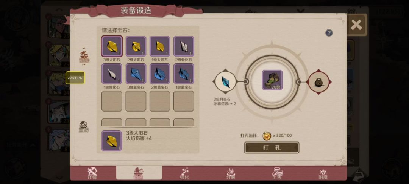Close the 装备锻造 panel

click(x=356, y=25)
